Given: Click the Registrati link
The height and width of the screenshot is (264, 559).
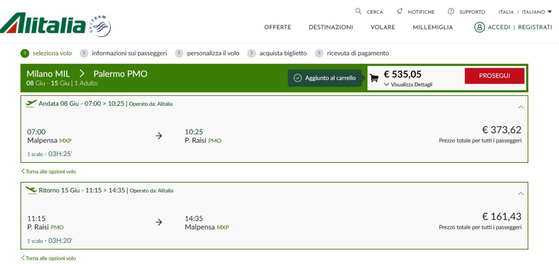Looking at the screenshot, I should tap(535, 27).
